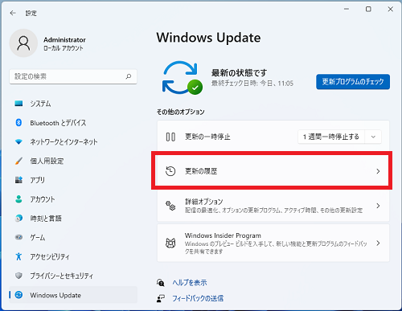Select 時刻と言語 in the sidebar
This screenshot has height=311, width=402.
[73, 219]
